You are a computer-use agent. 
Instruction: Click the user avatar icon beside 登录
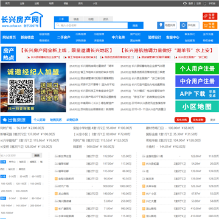coord(185,4)
